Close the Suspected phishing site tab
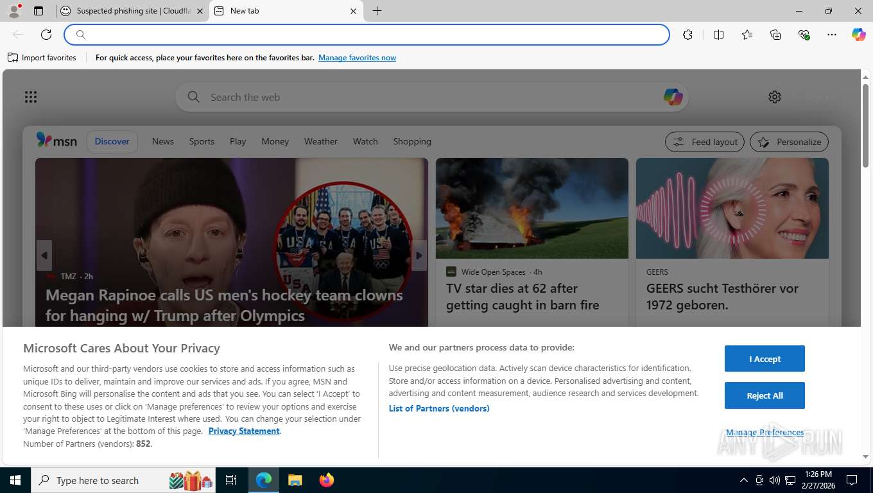The height and width of the screenshot is (493, 873). pos(200,11)
